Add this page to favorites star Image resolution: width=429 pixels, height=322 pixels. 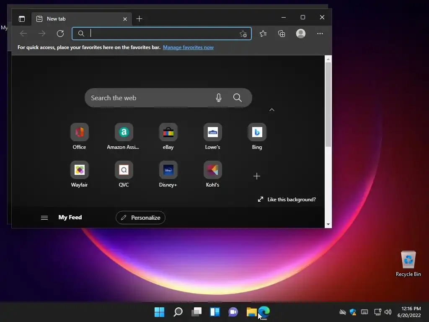click(243, 34)
